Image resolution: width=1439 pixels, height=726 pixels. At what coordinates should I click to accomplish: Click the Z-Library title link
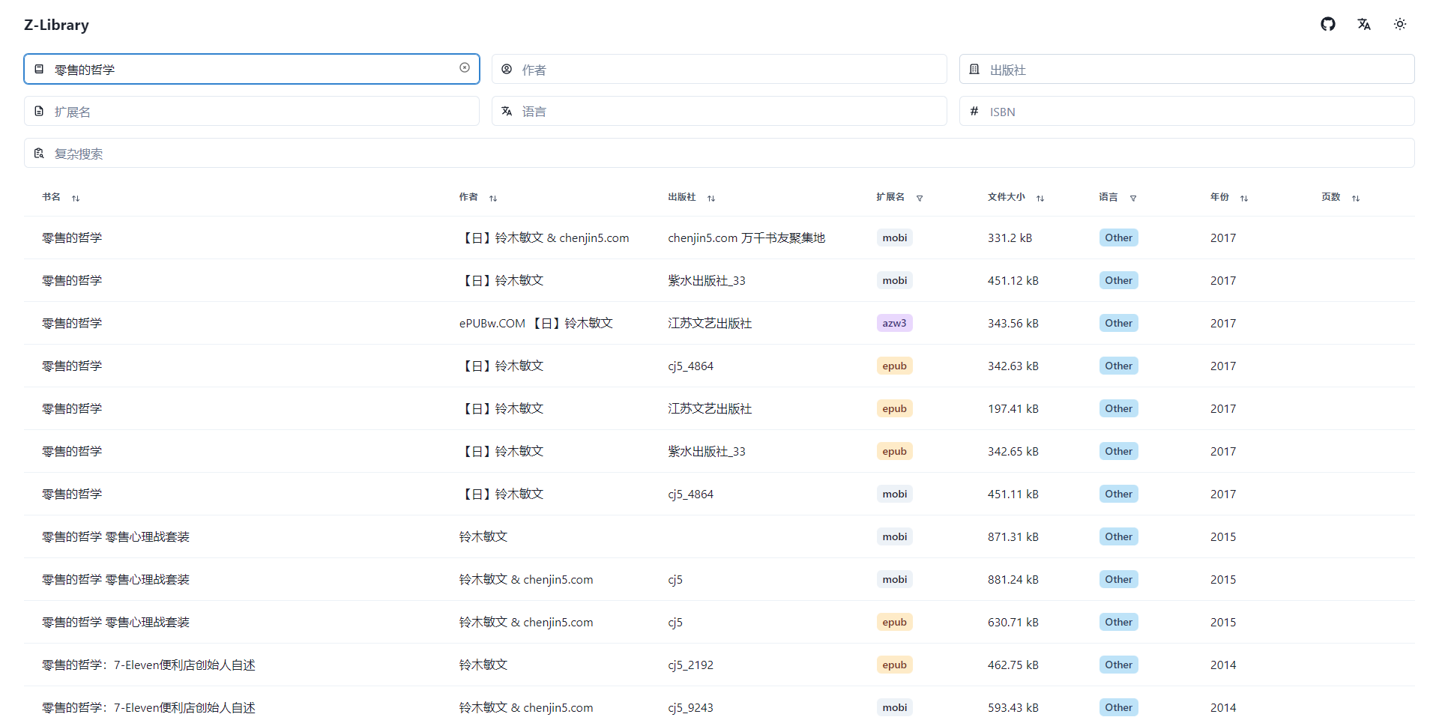(x=56, y=25)
